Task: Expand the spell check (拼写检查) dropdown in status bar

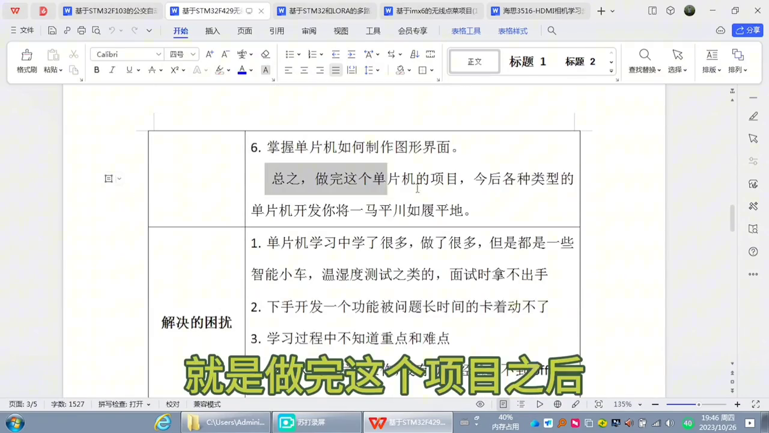Action: 148,405
